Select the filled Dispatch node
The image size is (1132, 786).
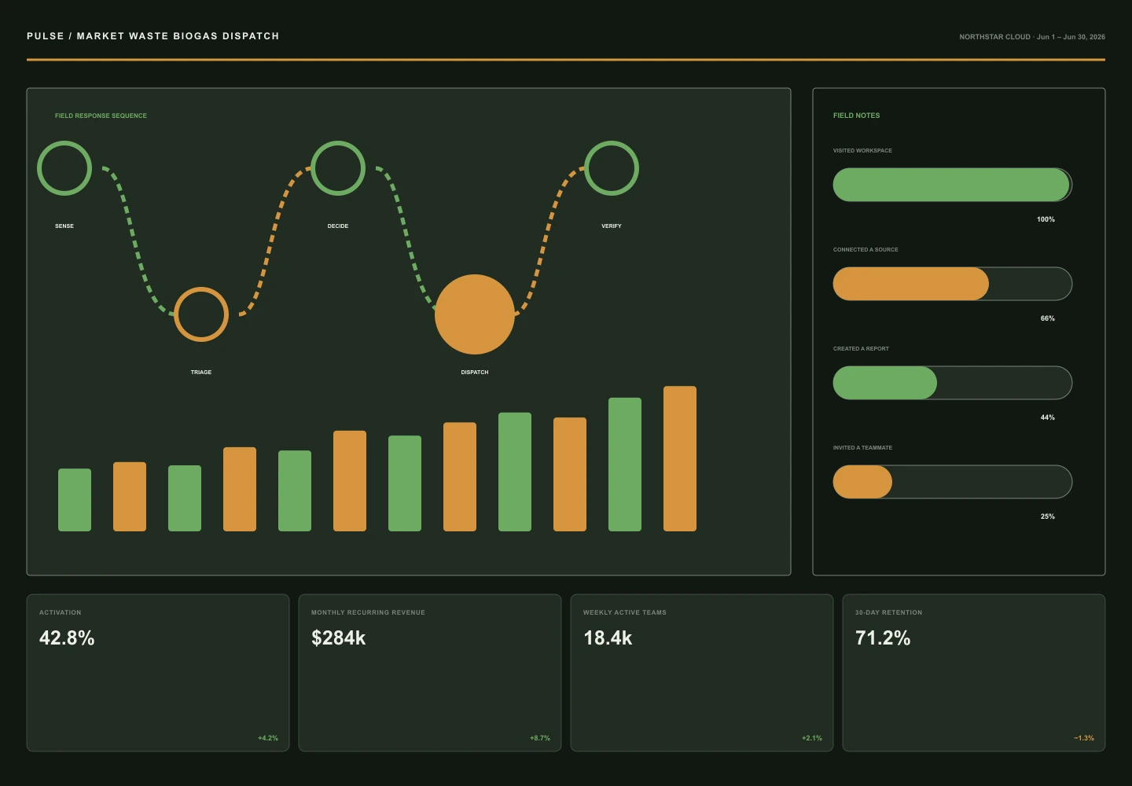point(475,314)
